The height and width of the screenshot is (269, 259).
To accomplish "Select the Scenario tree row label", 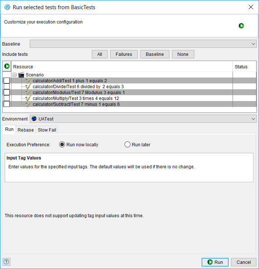I will click(x=35, y=75).
